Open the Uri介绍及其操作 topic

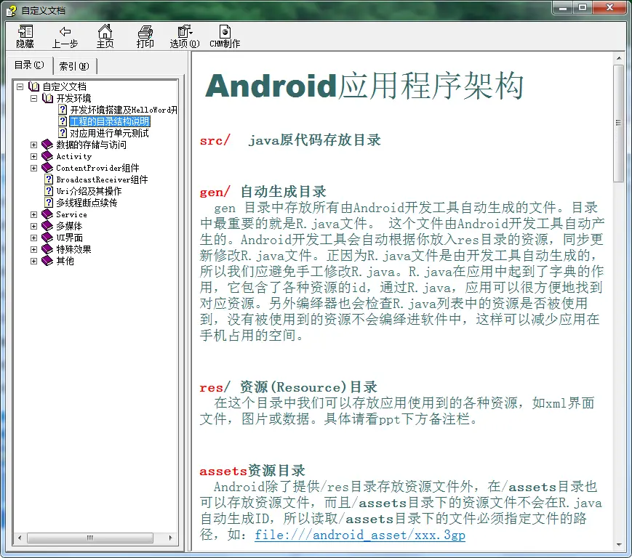tap(89, 191)
